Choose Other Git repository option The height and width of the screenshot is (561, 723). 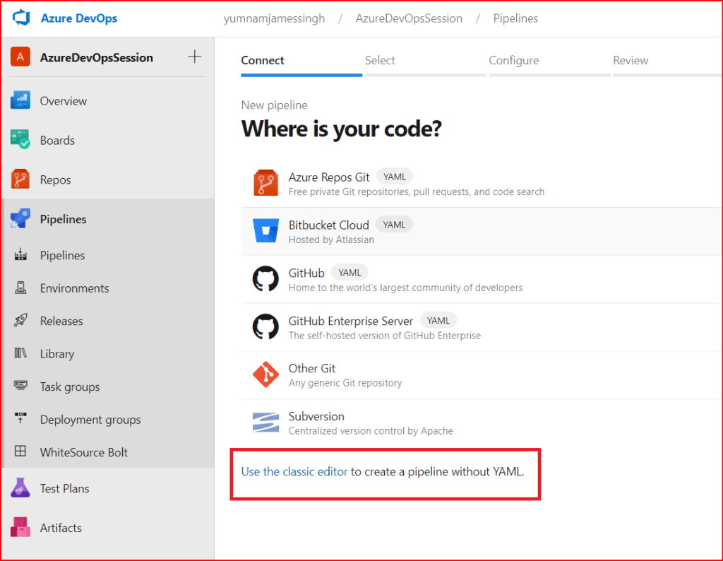[312, 369]
